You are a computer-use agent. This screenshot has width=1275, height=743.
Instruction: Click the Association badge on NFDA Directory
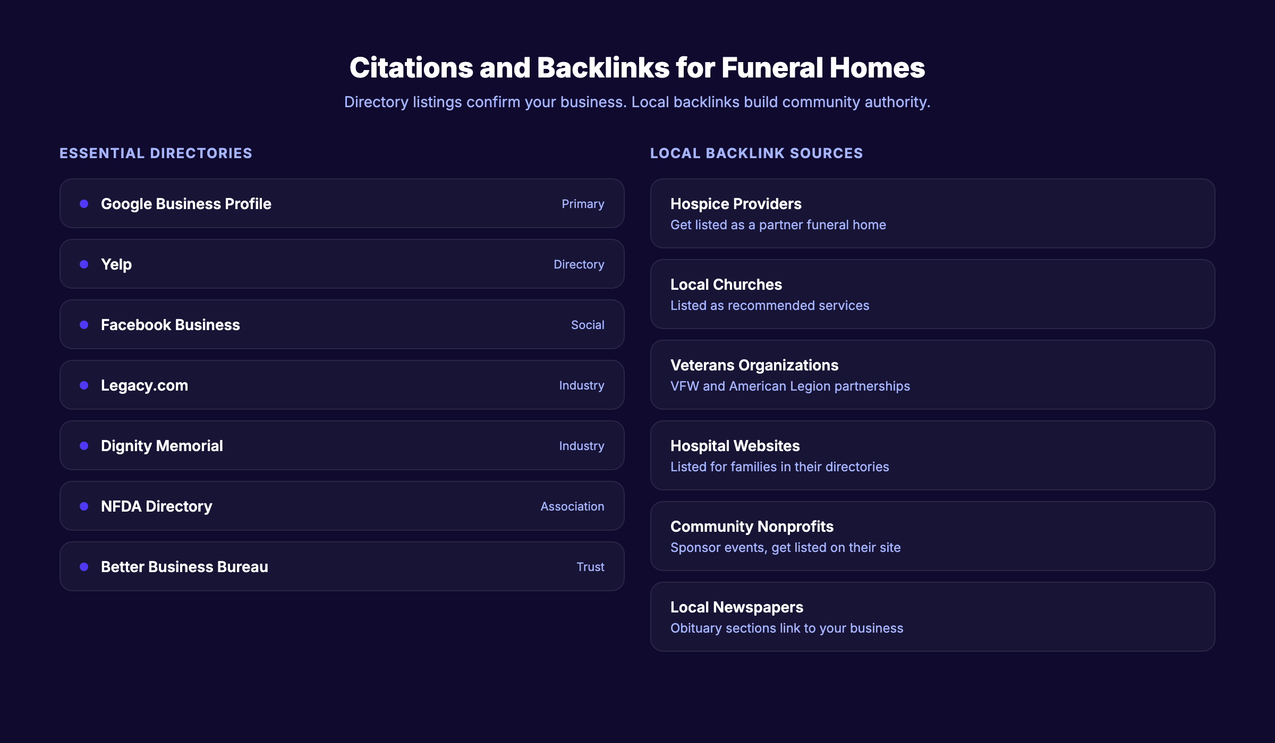pos(572,506)
